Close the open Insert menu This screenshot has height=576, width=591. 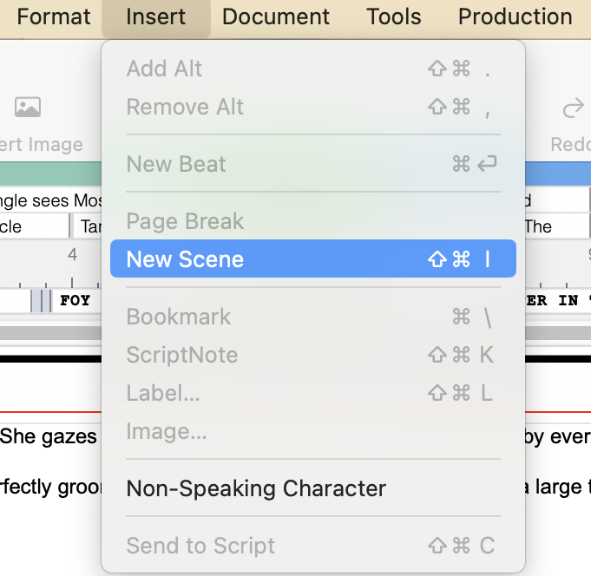click(x=156, y=16)
